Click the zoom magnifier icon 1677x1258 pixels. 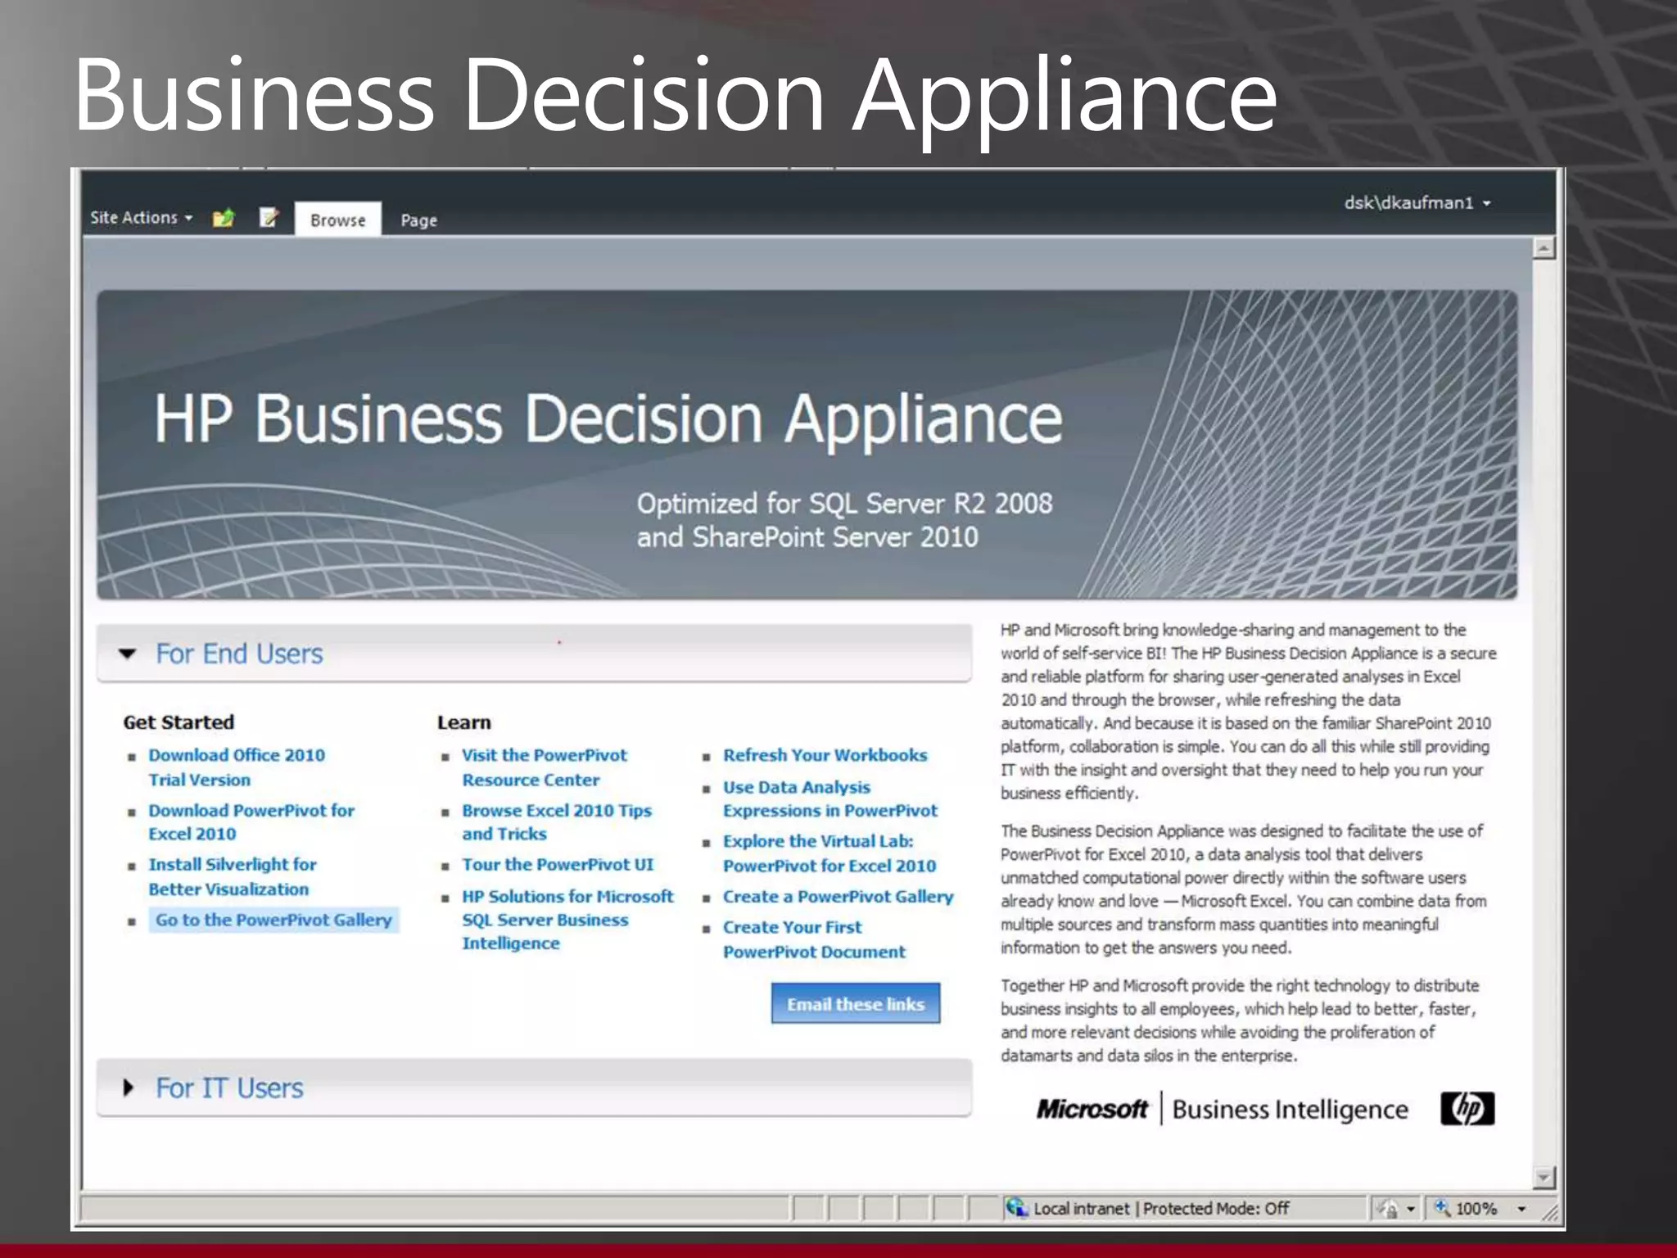pos(1442,1208)
